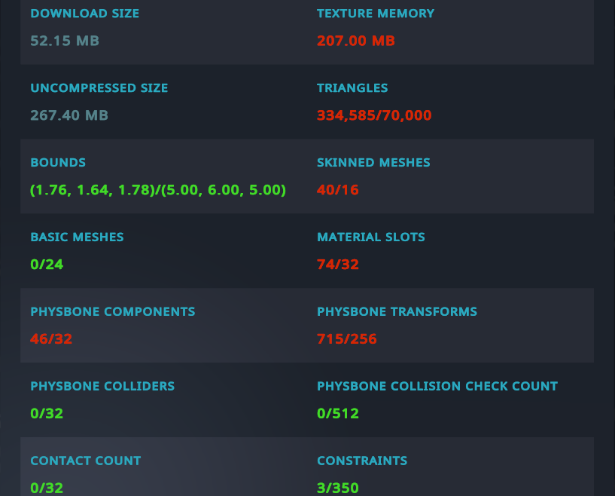The image size is (615, 496).
Task: Click the Download Size label
Action: (x=85, y=14)
